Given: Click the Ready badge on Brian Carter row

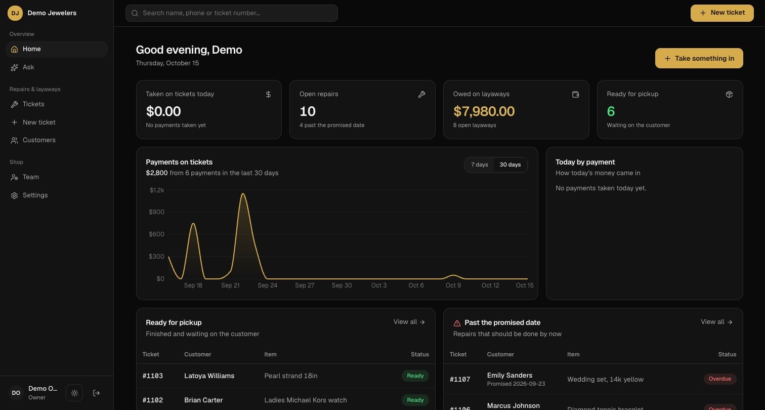Looking at the screenshot, I should point(415,400).
